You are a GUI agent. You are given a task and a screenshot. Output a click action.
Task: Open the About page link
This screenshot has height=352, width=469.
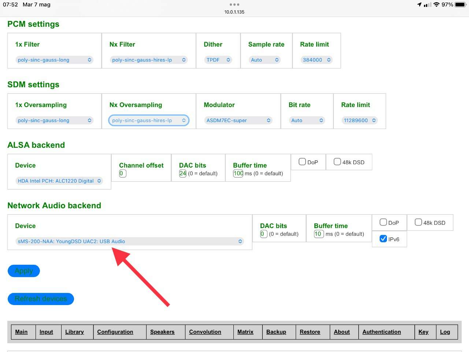coord(342,332)
